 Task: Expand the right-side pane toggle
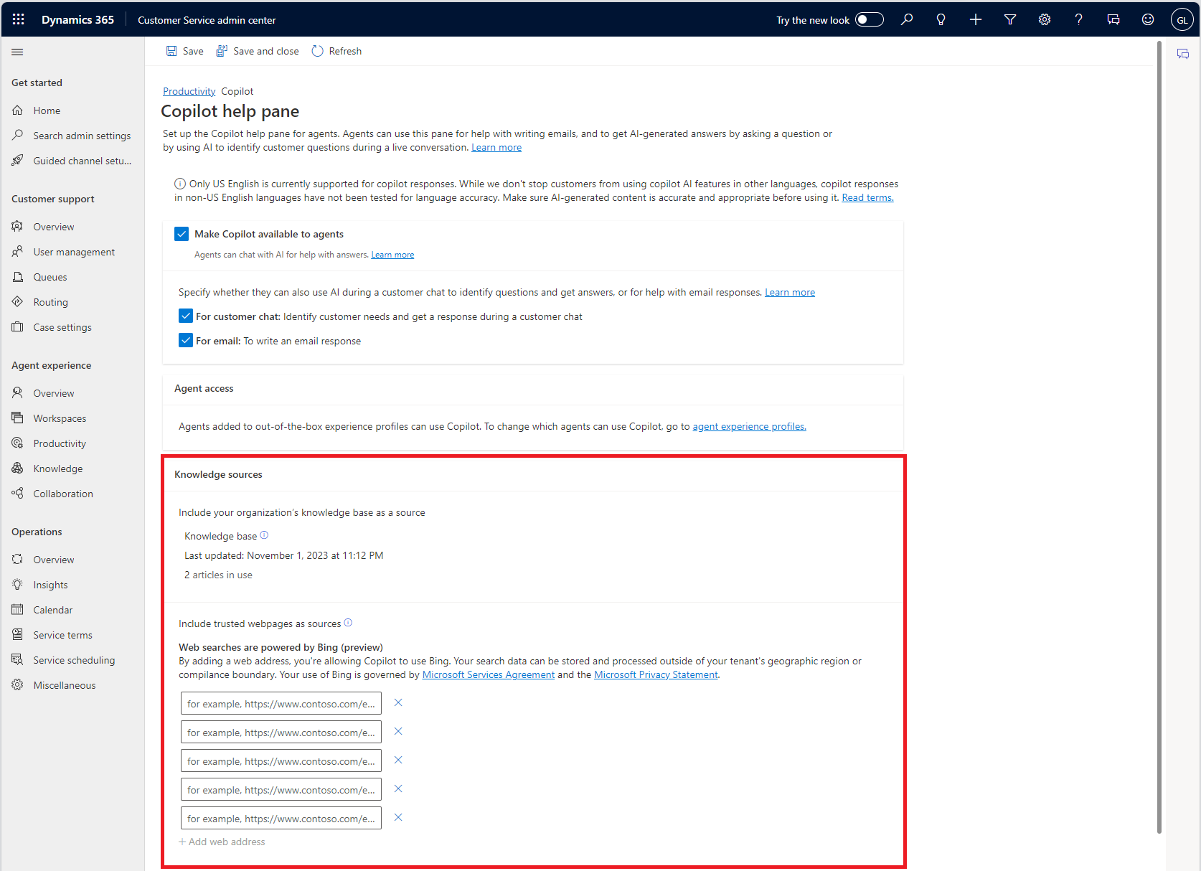click(1183, 53)
